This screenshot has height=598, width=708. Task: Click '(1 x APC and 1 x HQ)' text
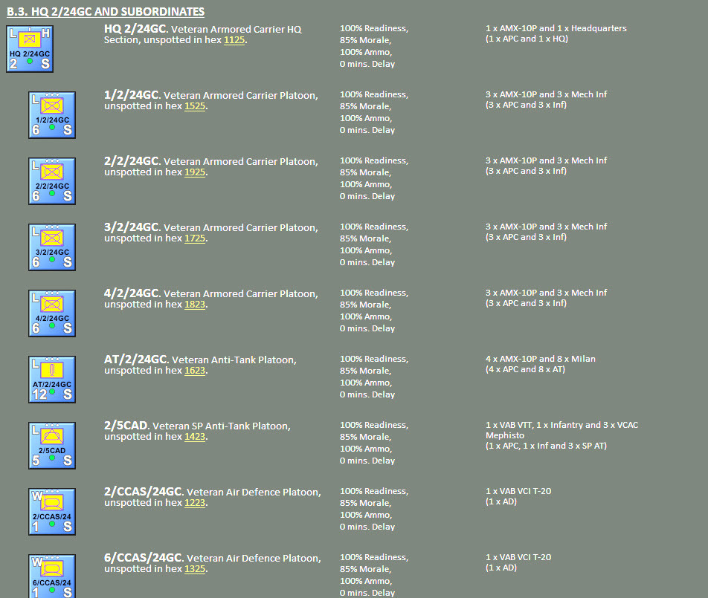[x=527, y=39]
